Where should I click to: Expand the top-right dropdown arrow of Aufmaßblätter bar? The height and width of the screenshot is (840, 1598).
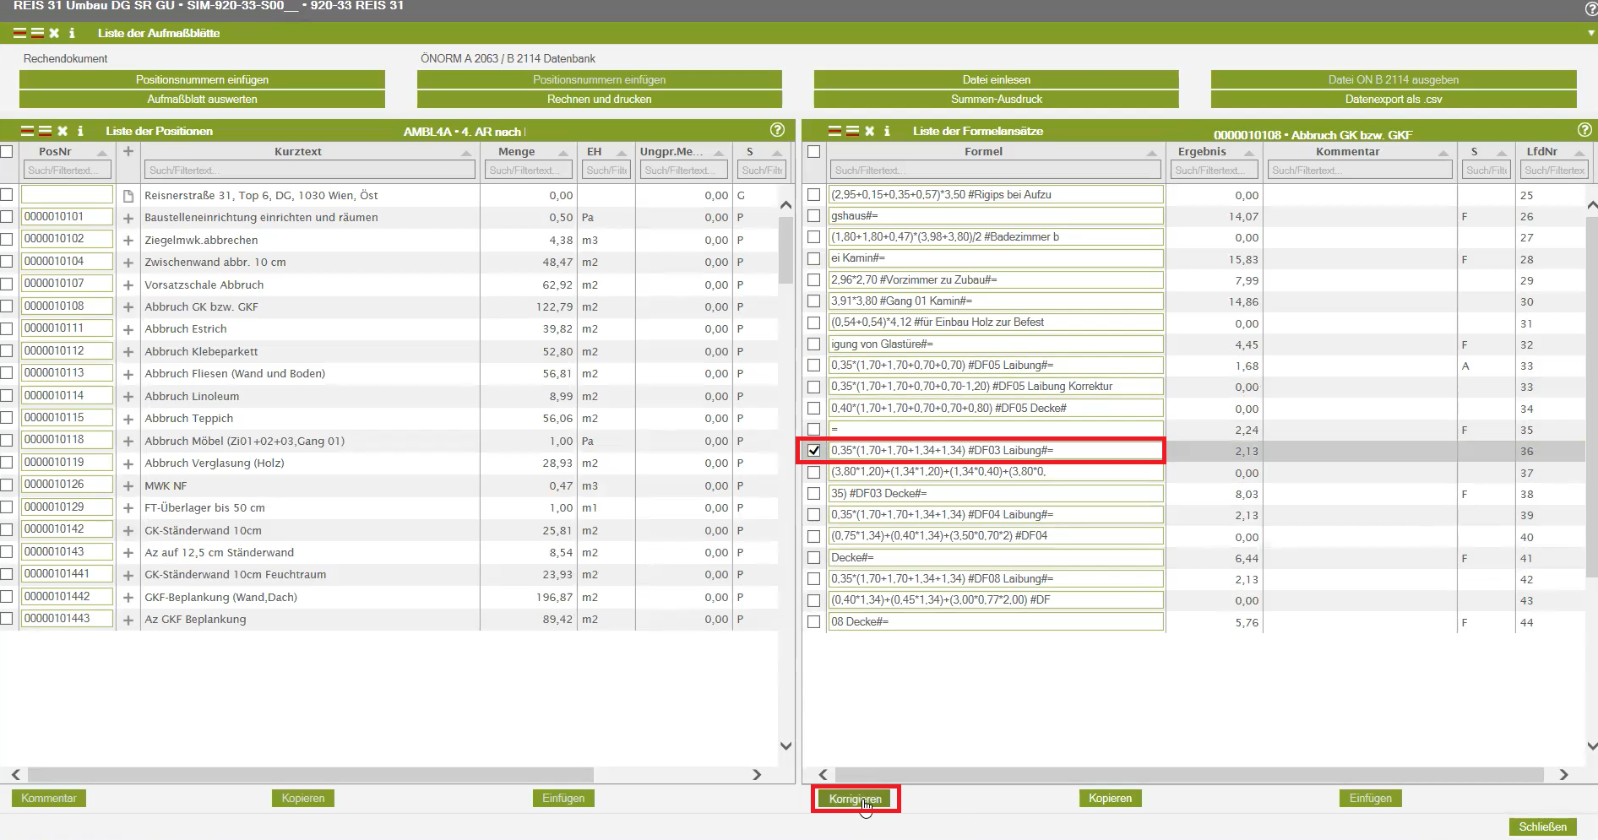coord(1590,33)
